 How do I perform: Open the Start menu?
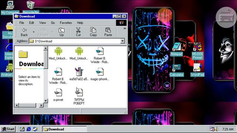click(8, 129)
